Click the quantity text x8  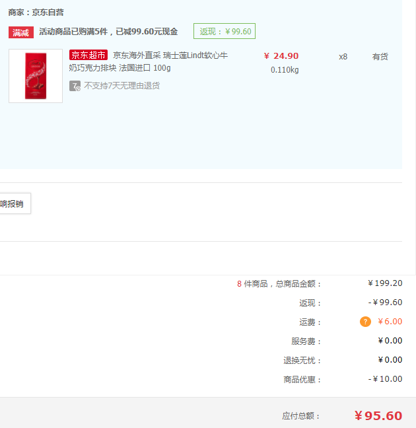(343, 57)
